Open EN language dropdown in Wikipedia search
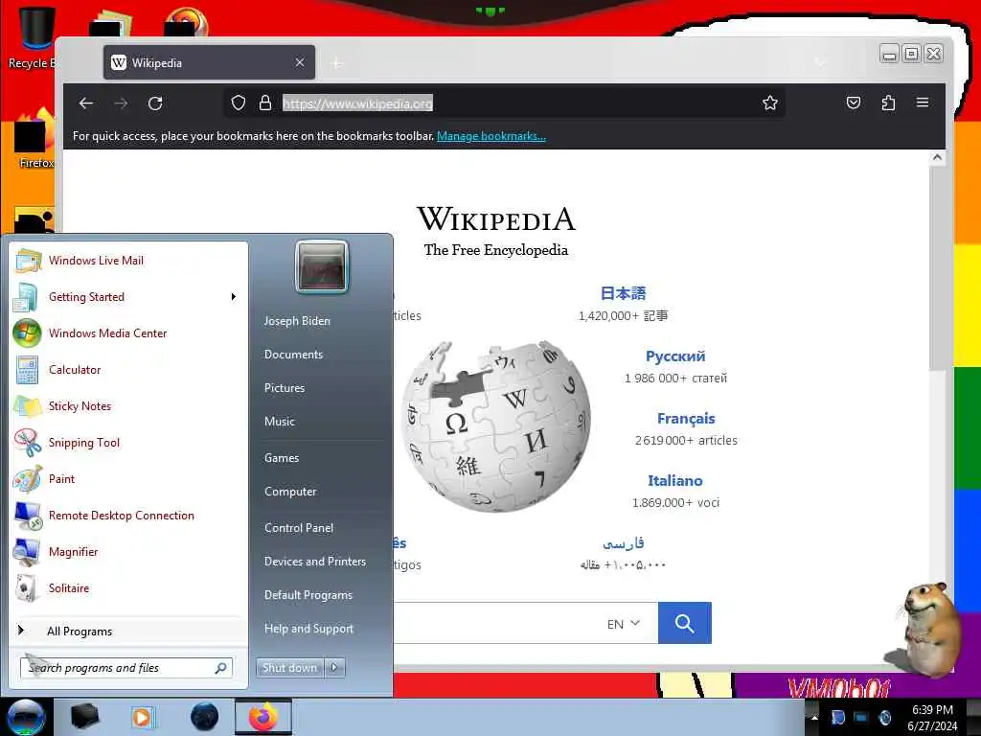This screenshot has width=981, height=736. coord(623,623)
